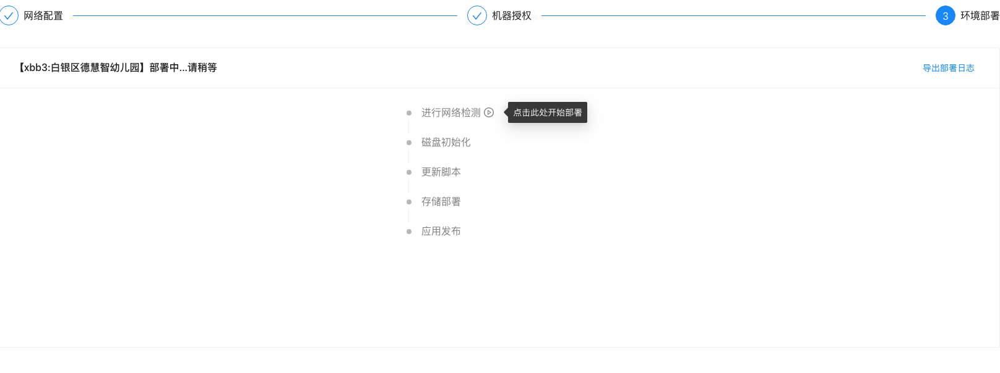The image size is (1000, 373).
Task: Click the 更新脚本 step text
Action: [441, 172]
